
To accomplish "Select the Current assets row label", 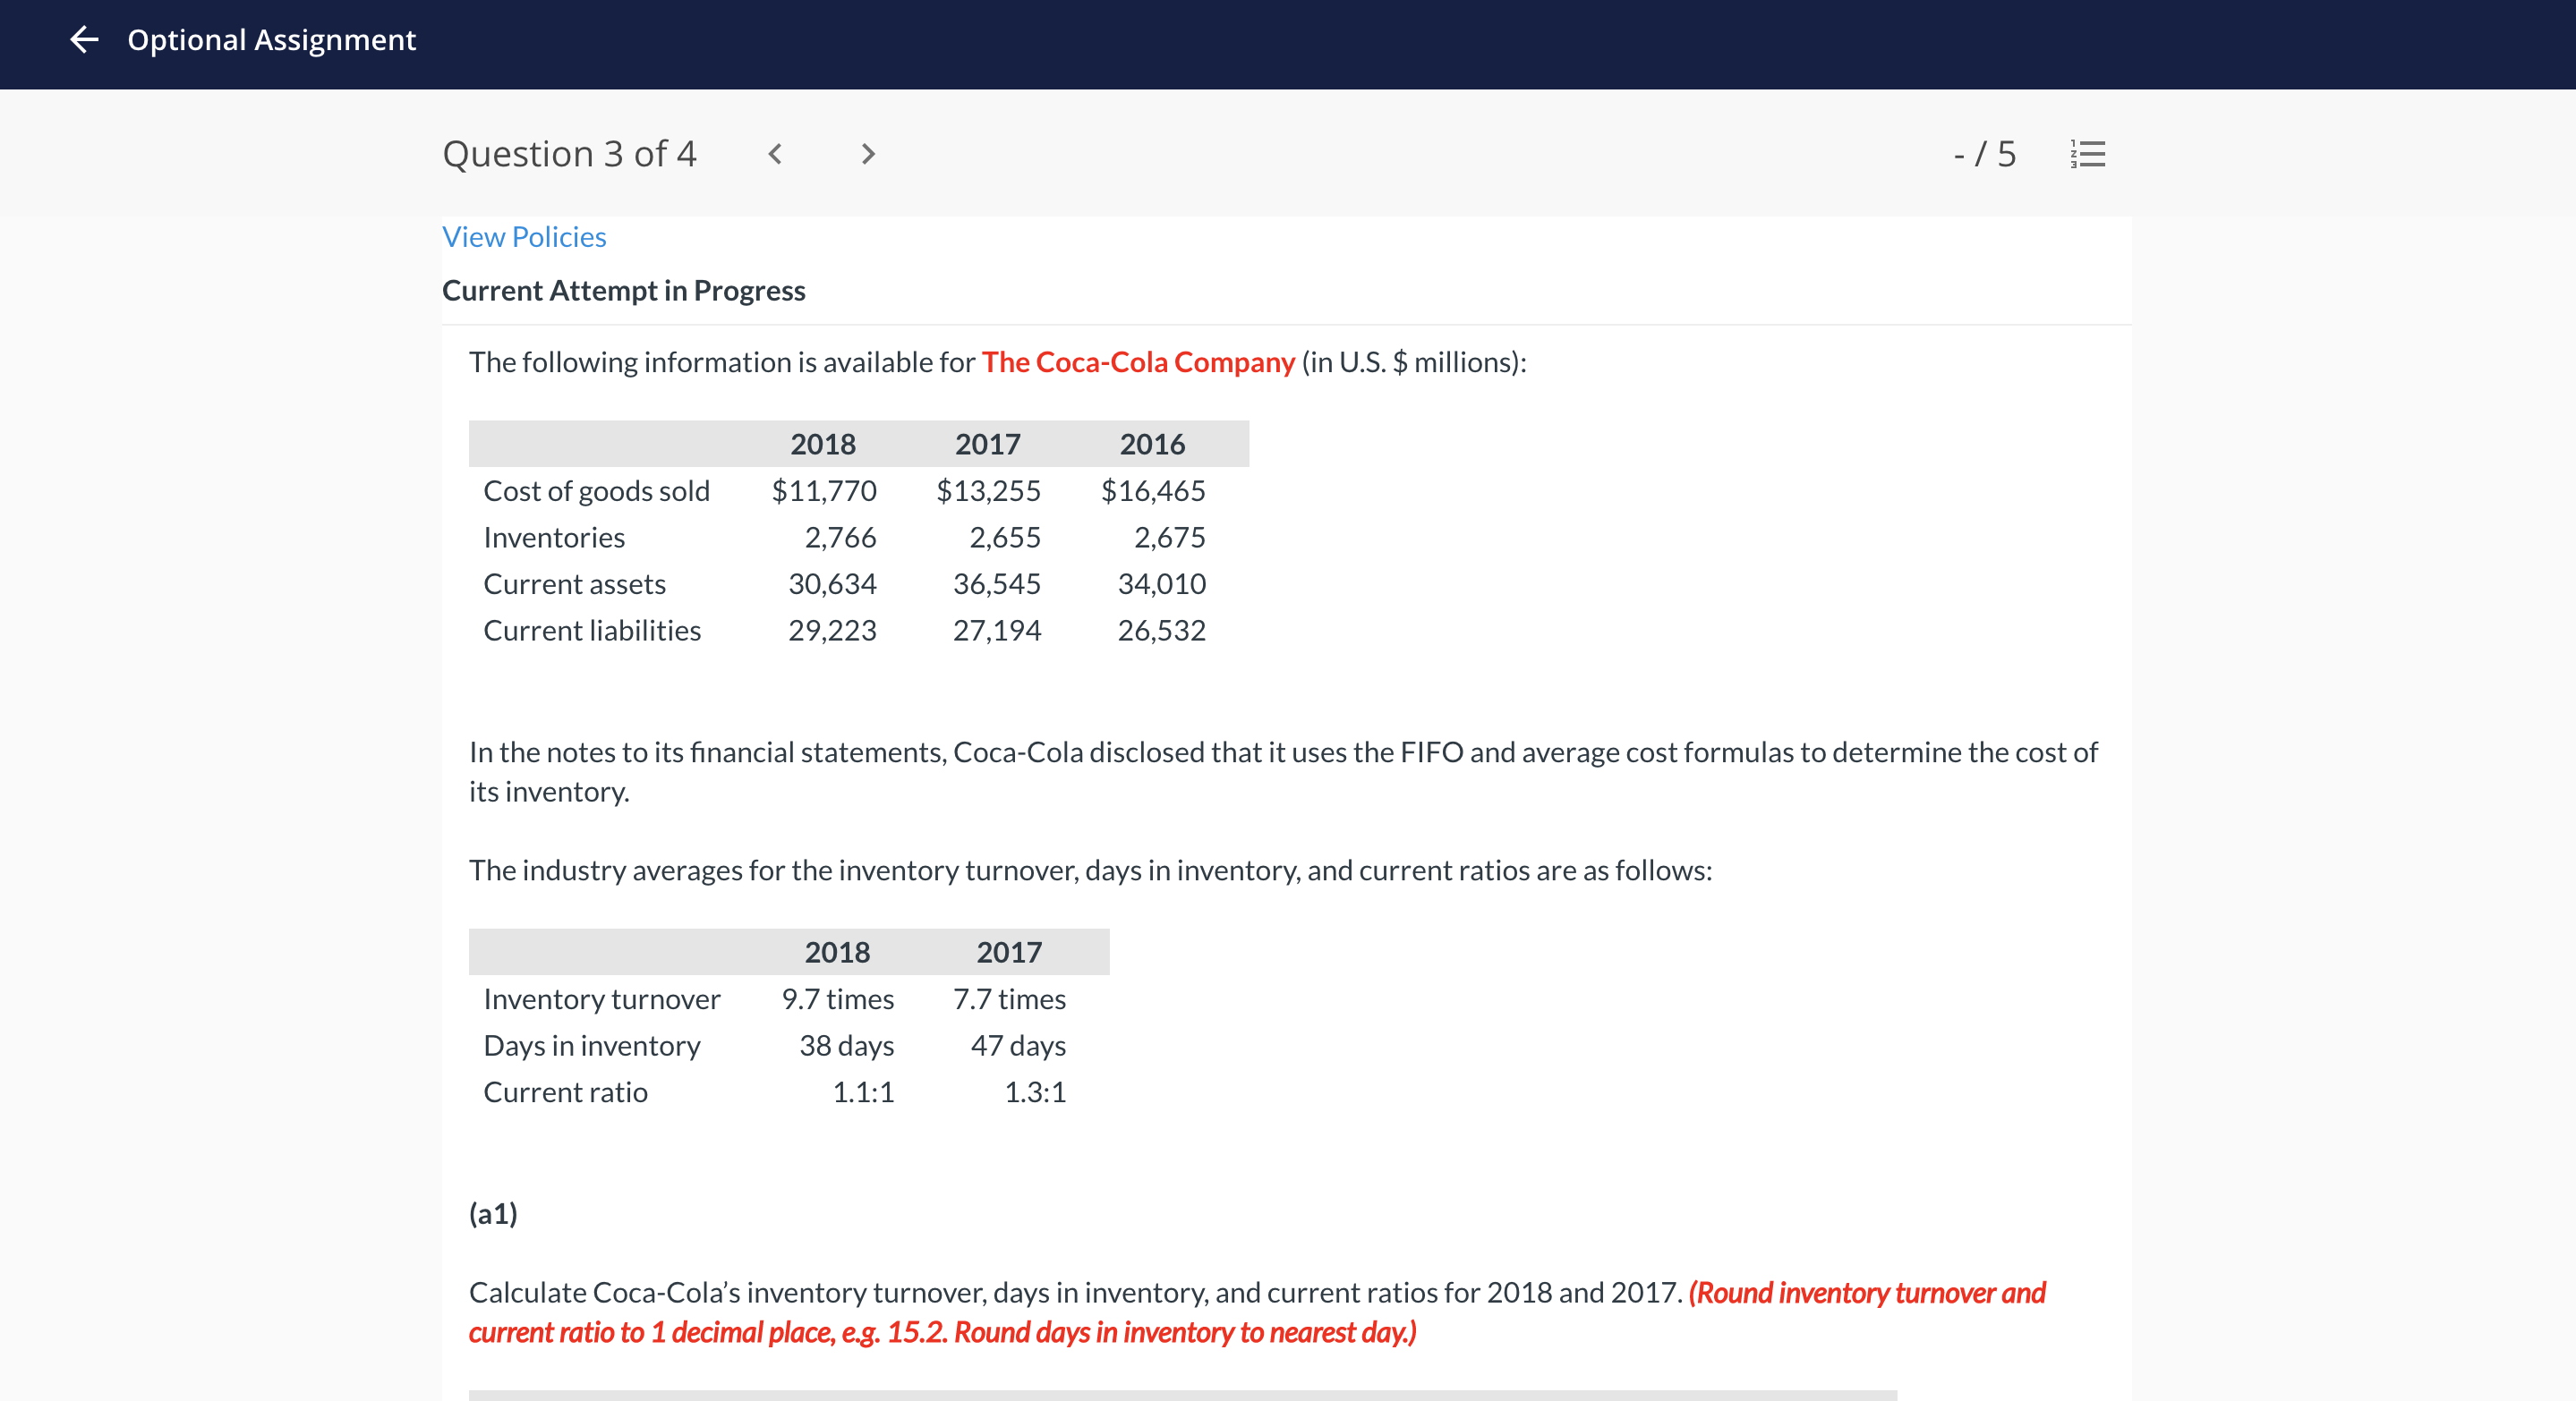I will [x=574, y=583].
